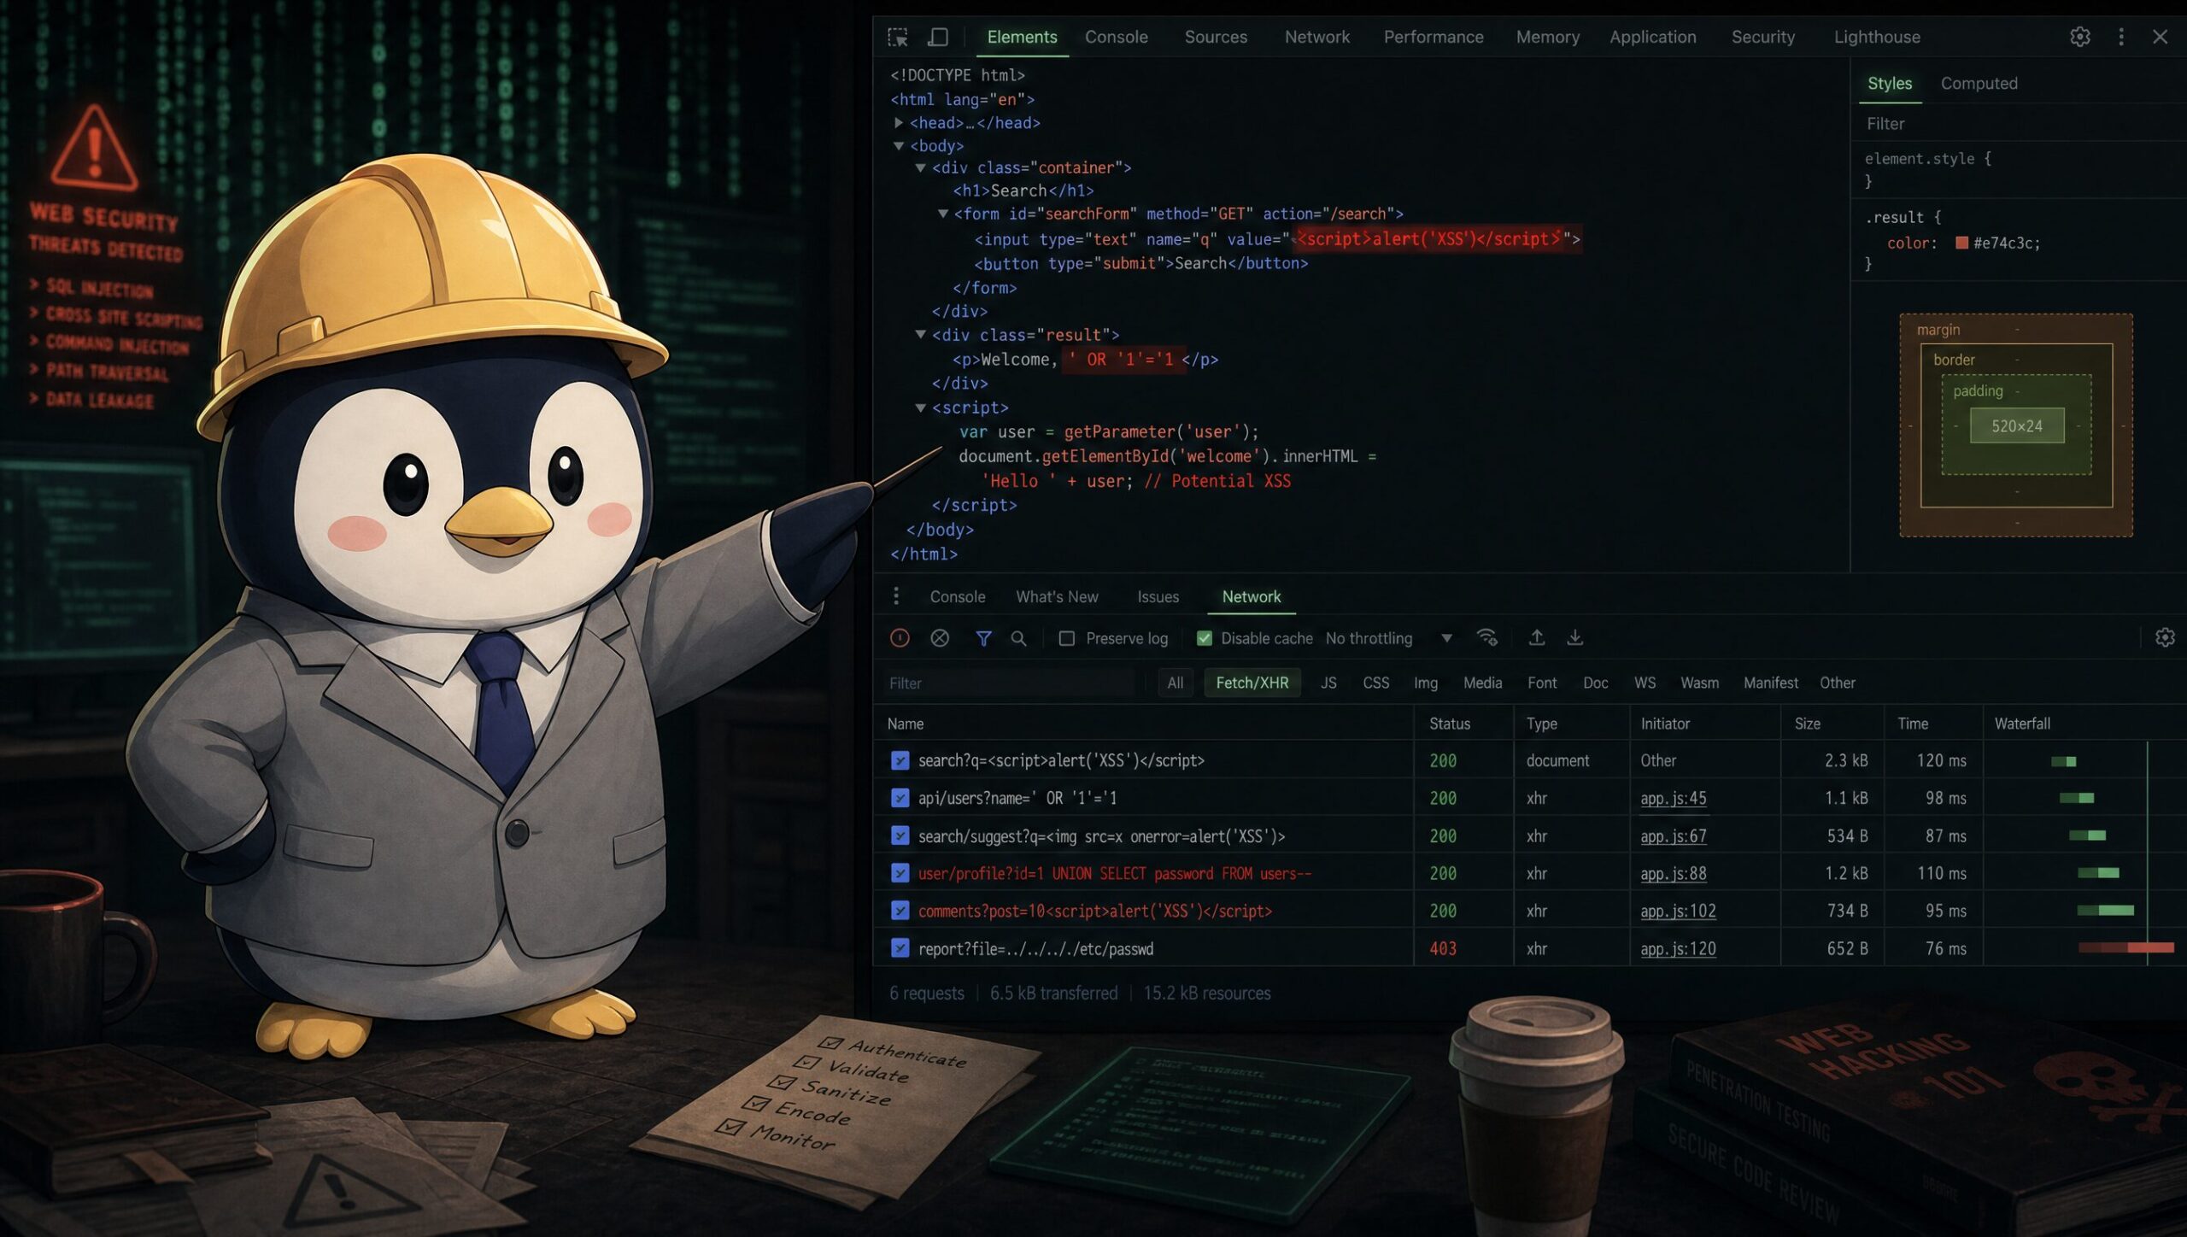Filter requests by JS type
The width and height of the screenshot is (2187, 1237).
(x=1328, y=683)
